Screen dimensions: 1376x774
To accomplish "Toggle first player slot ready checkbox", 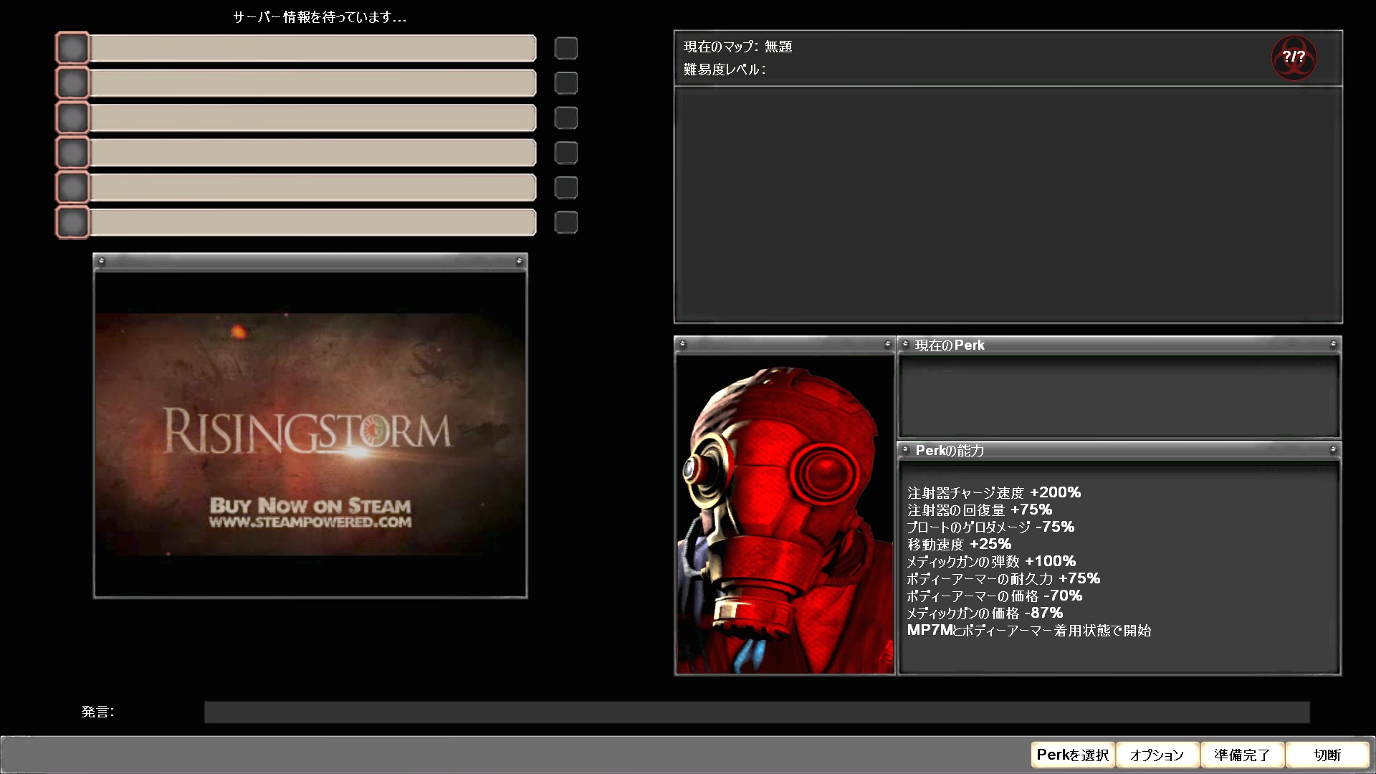I will pyautogui.click(x=566, y=48).
